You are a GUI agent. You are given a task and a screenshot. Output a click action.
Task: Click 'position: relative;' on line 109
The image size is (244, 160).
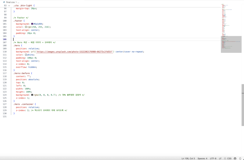[x=28, y=48]
